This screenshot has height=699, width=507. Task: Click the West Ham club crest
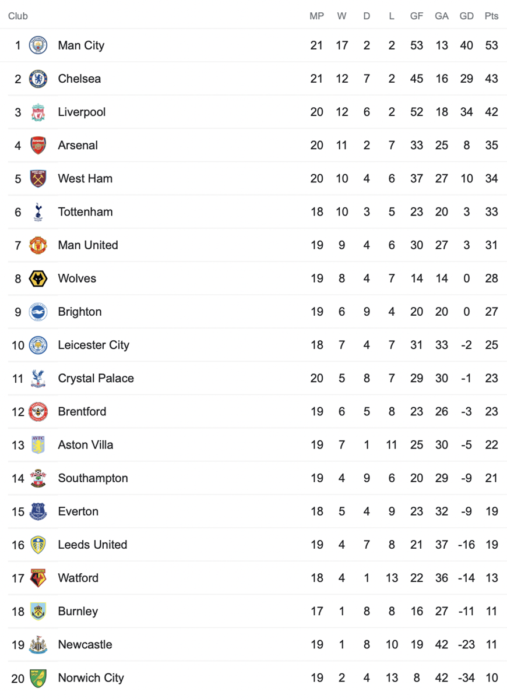coord(38,178)
